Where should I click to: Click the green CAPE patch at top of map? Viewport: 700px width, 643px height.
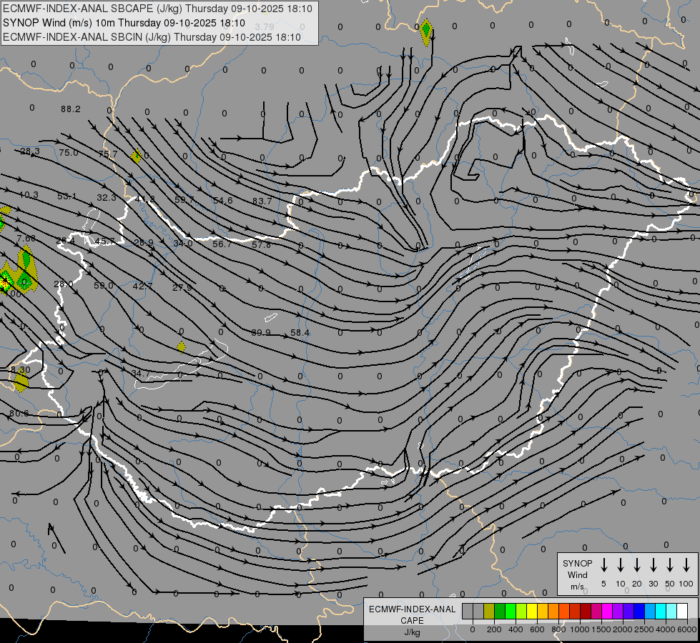coord(426,31)
